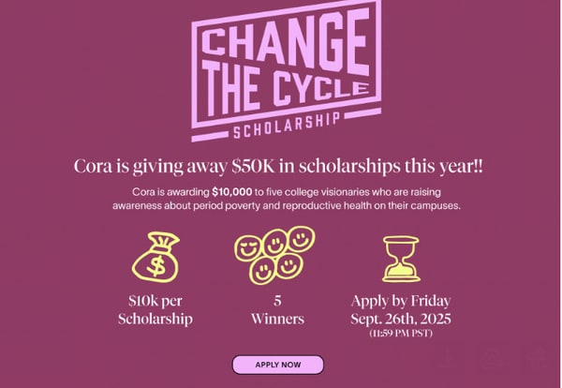Click the Cora giving away scholarships headline
The width and height of the screenshot is (562, 388).
tap(278, 166)
